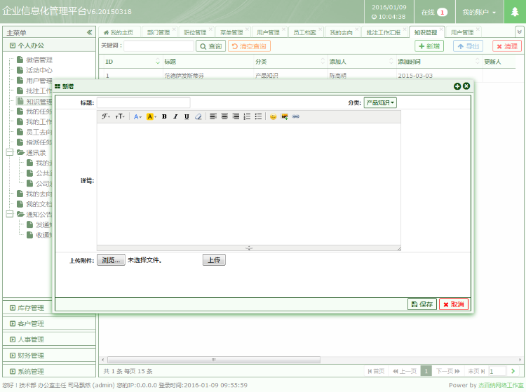
Task: Switch to the 部门管理 tab
Action: click(x=158, y=32)
